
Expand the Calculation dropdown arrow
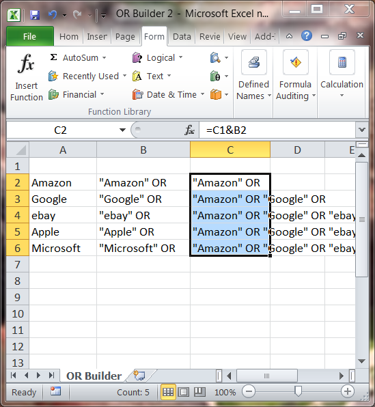point(342,96)
